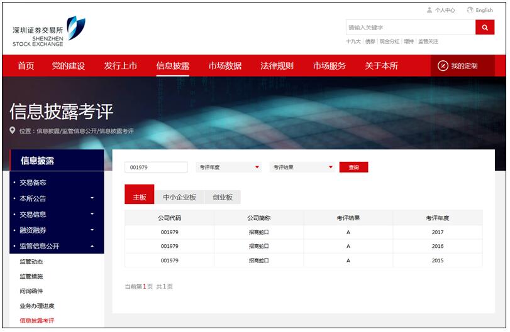Image resolution: width=510 pixels, height=332 pixels.
Task: Click 招商蛇口 in the 2016 row
Action: pyautogui.click(x=259, y=246)
